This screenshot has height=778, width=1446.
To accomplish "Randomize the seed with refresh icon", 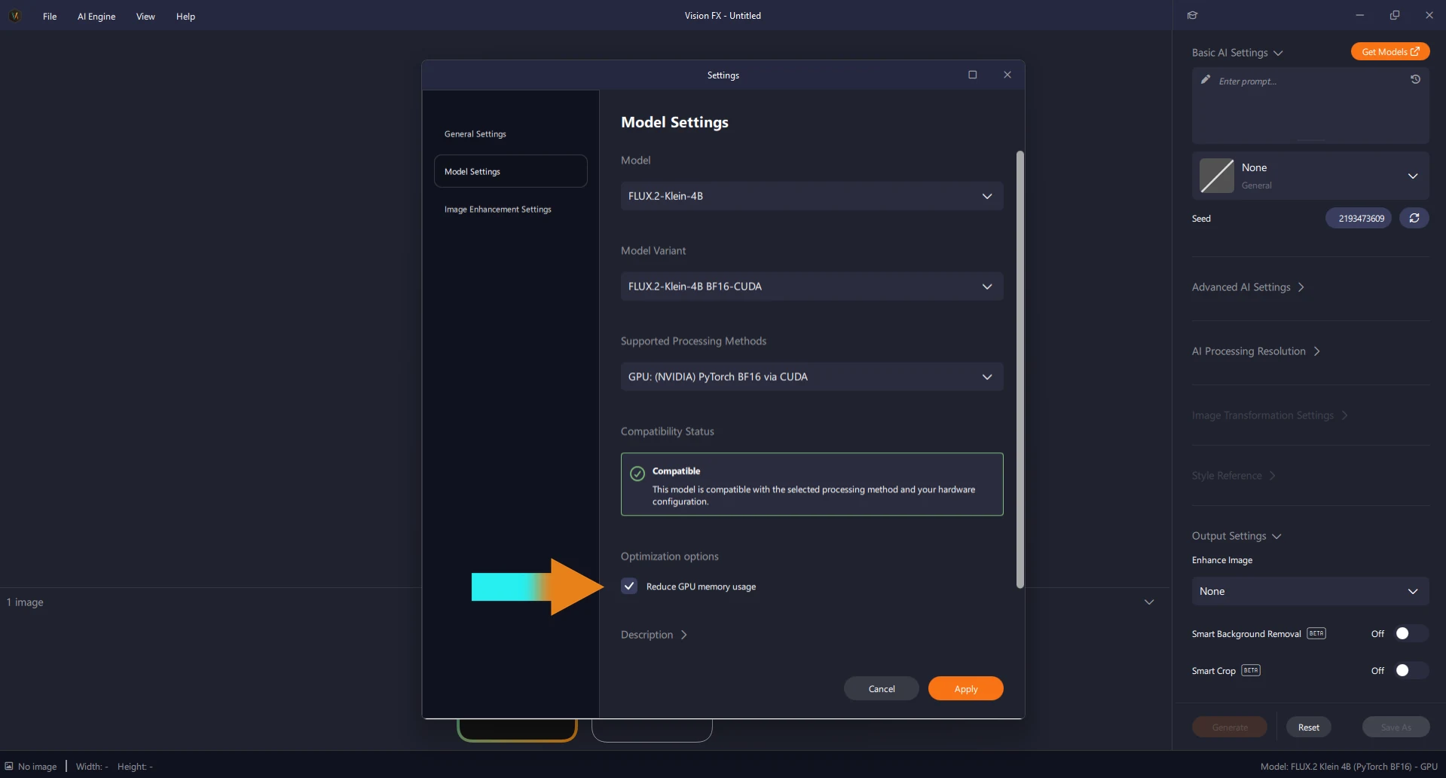I will [1414, 218].
